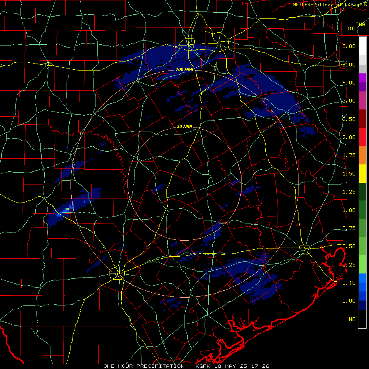Pick the yellow legend swatch

pyautogui.click(x=362, y=174)
